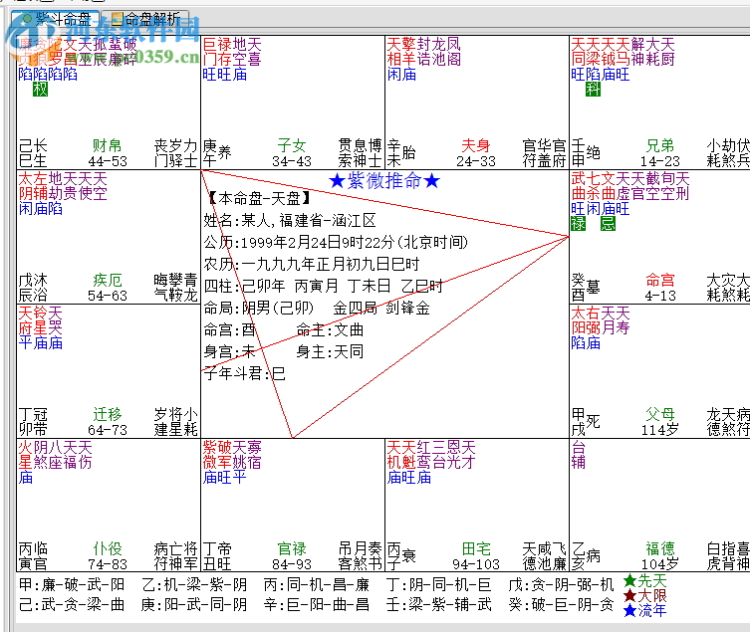This screenshot has height=632, width=750.
Task: Click the green 禄 badge in 命宫 palace
Action: tap(579, 223)
